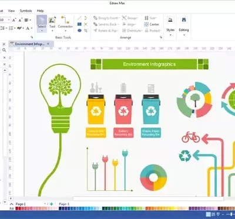The height and width of the screenshot is (219, 235).
Task: Open the Styles gallery
Action: [170, 26]
